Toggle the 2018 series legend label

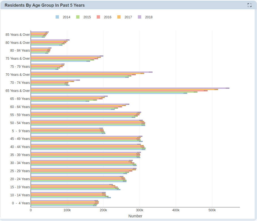(149, 17)
